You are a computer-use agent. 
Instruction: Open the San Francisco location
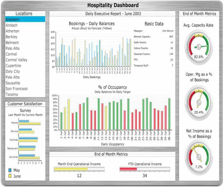click(x=16, y=89)
